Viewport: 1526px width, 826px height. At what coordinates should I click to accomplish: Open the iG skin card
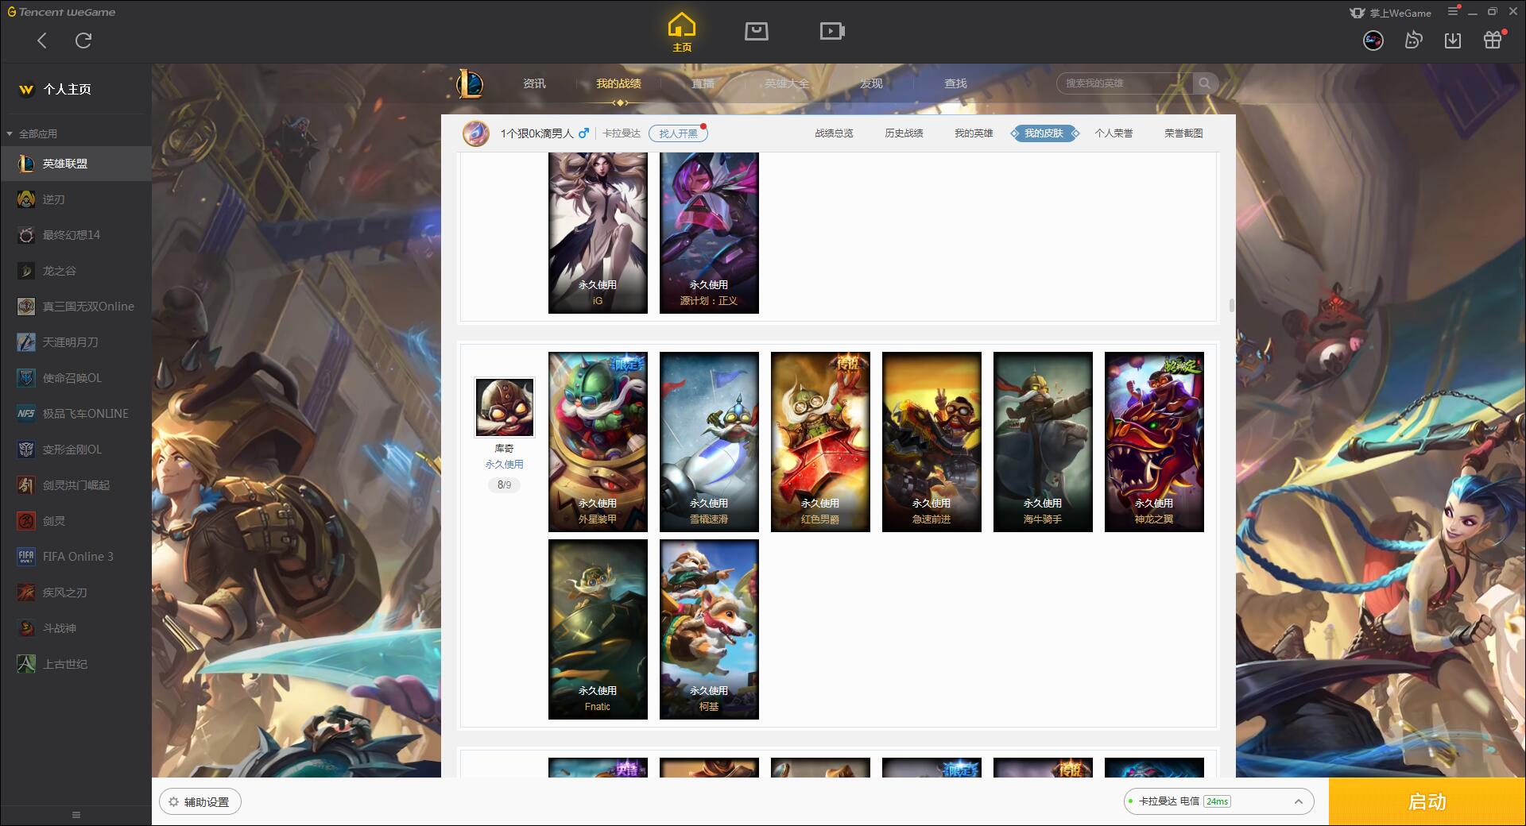coord(598,233)
